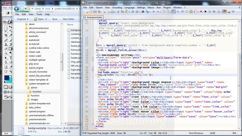242x136 pixels.
Task: Select the Rectangular Marquee tool in Photoshop
Action: click(6, 27)
